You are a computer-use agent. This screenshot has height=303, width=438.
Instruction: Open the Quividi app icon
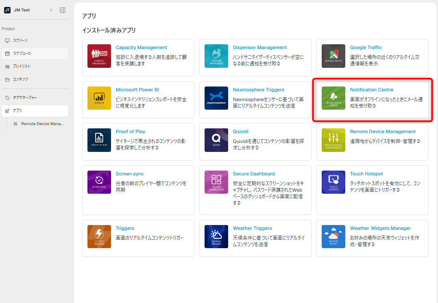coord(216,140)
